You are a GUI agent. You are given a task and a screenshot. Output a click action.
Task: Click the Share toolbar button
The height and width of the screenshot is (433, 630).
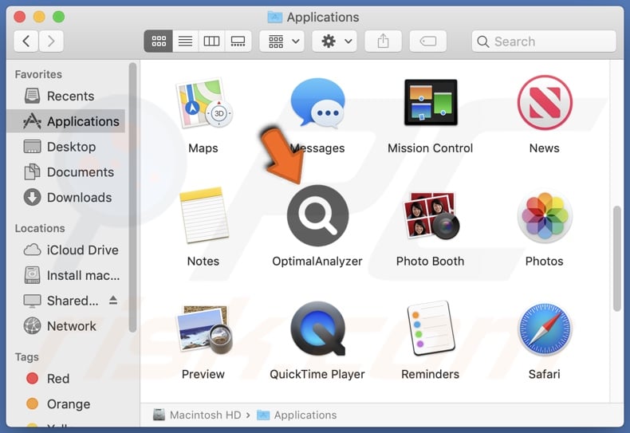click(384, 41)
